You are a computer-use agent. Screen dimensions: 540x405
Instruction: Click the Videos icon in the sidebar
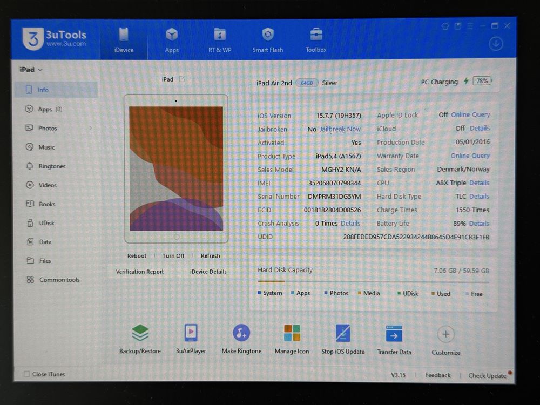(x=30, y=185)
